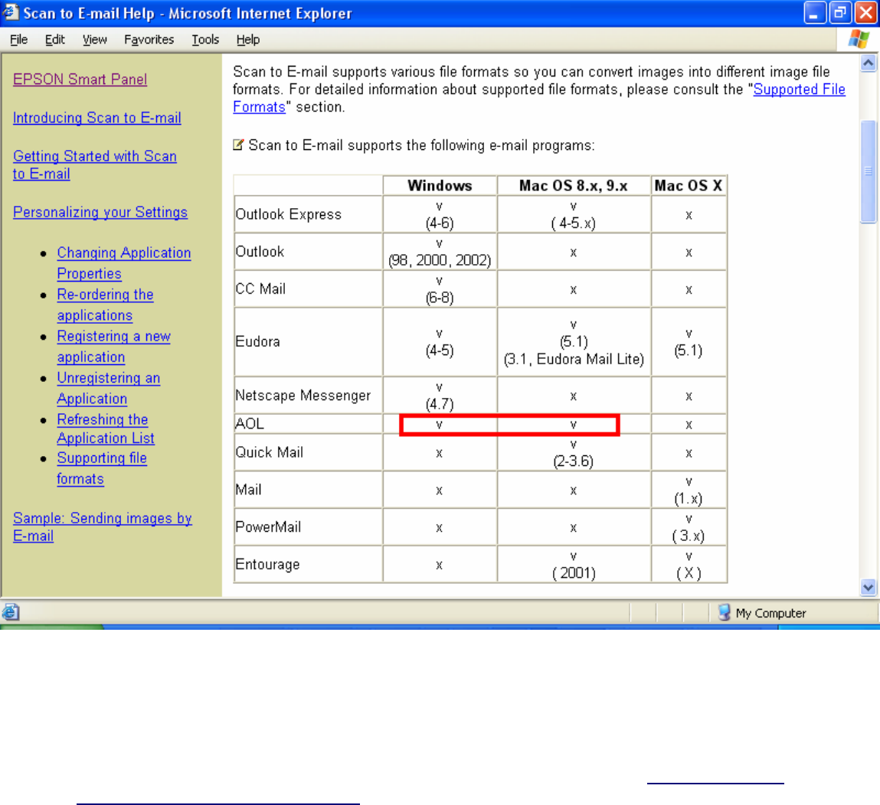Click the Netscape Messenger row label
This screenshot has width=880, height=805.
click(303, 395)
